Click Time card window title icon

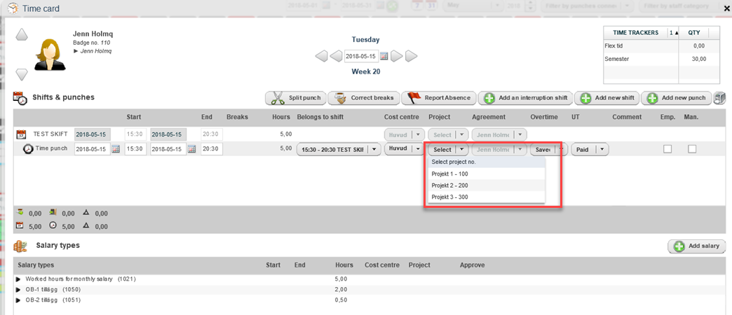14,8
